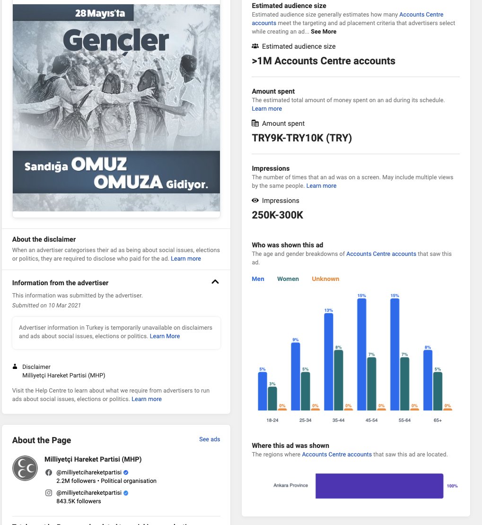Click the Amount spent banknote icon
This screenshot has height=525, width=482.
click(x=255, y=123)
